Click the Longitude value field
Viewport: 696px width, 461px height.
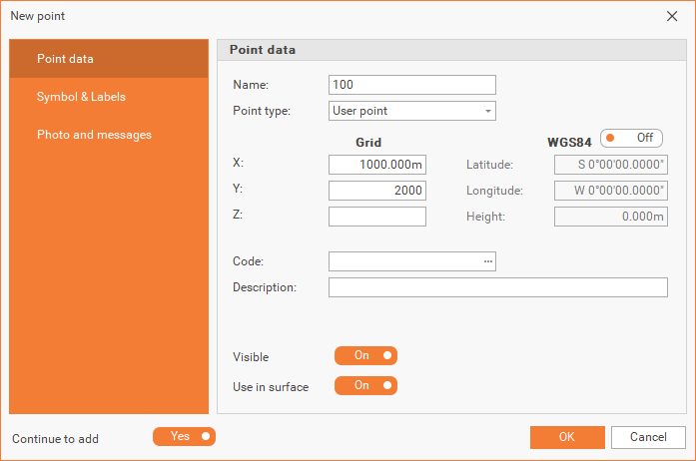[610, 191]
